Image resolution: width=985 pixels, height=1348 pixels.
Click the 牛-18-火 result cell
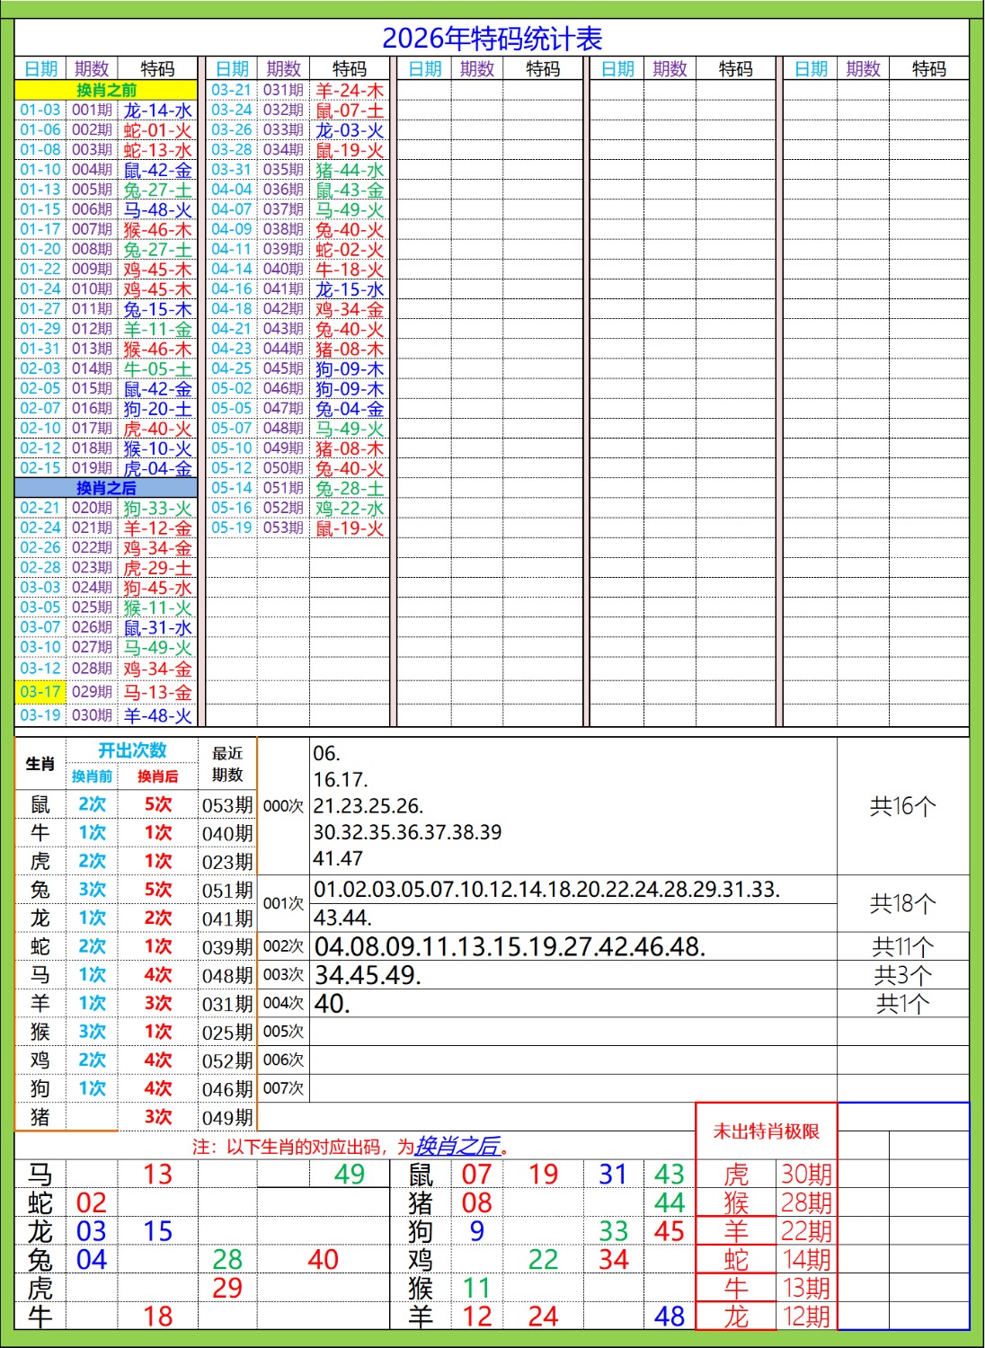tap(350, 270)
